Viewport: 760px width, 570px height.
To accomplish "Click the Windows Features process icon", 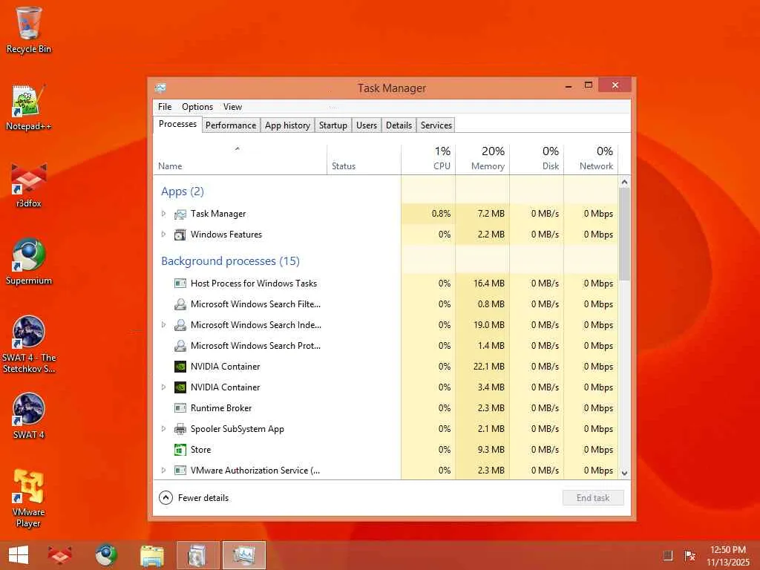I will (180, 235).
